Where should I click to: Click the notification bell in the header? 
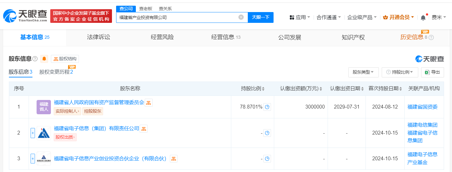pos(423,17)
